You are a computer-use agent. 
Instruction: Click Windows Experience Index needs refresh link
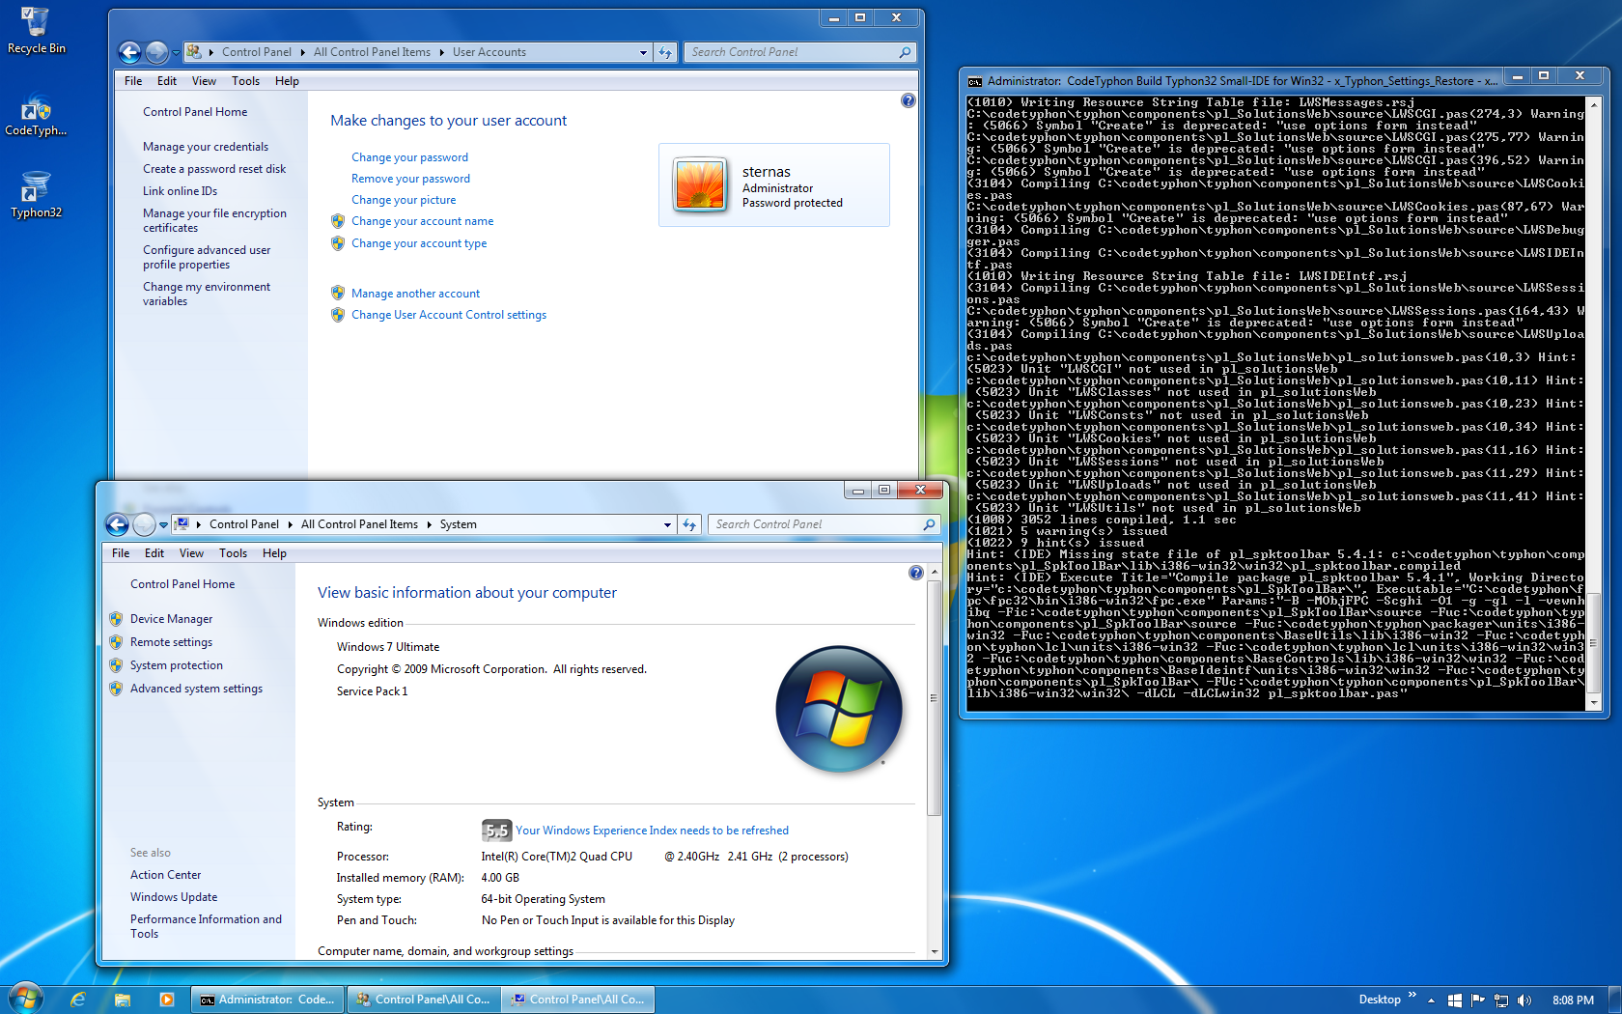tap(652, 831)
